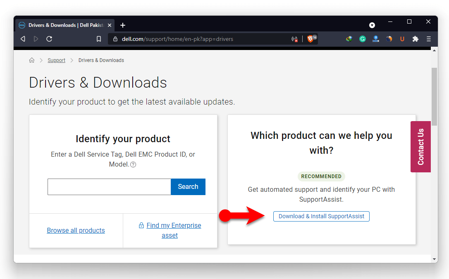View site security info via the padlock icon
Viewport: 449px width, 279px height.
(x=115, y=39)
